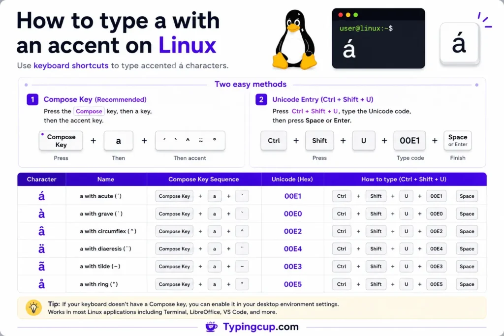Click the 'Name' column header
The width and height of the screenshot is (504, 336).
(106, 179)
